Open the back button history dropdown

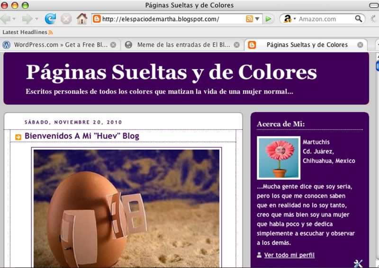coord(14,19)
